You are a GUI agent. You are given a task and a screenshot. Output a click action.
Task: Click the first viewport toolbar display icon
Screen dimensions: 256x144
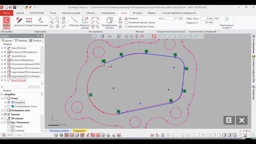(x=95, y=36)
